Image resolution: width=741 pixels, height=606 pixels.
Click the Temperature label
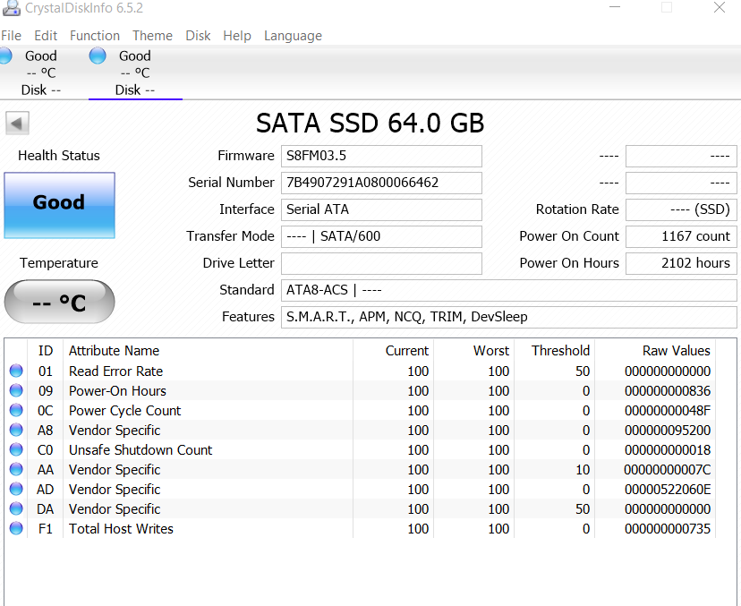[x=59, y=263]
